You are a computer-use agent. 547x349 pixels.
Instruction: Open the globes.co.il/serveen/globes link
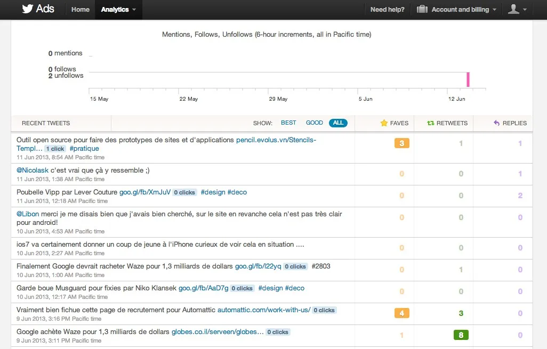click(x=218, y=332)
